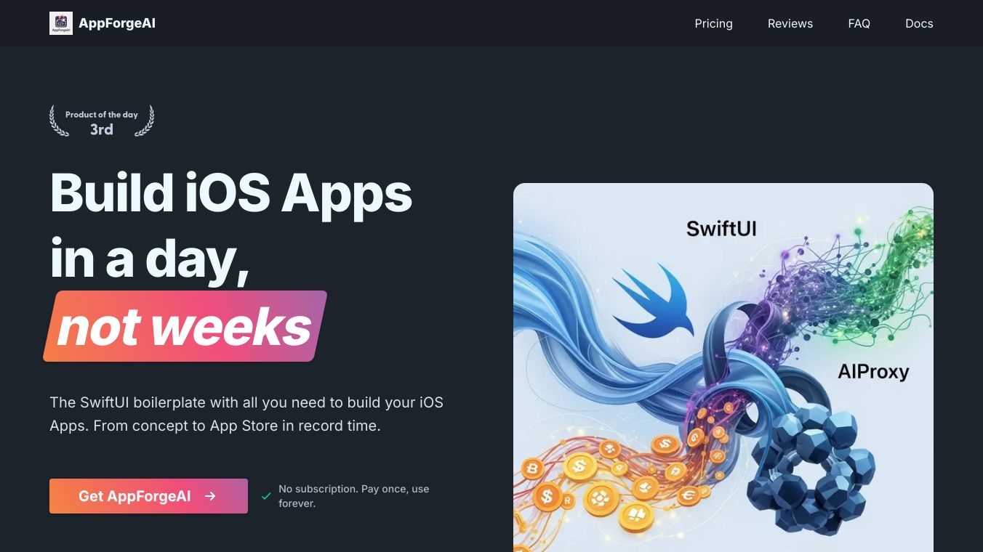Open the Pricing nav item
This screenshot has height=552, width=983.
coord(713,23)
